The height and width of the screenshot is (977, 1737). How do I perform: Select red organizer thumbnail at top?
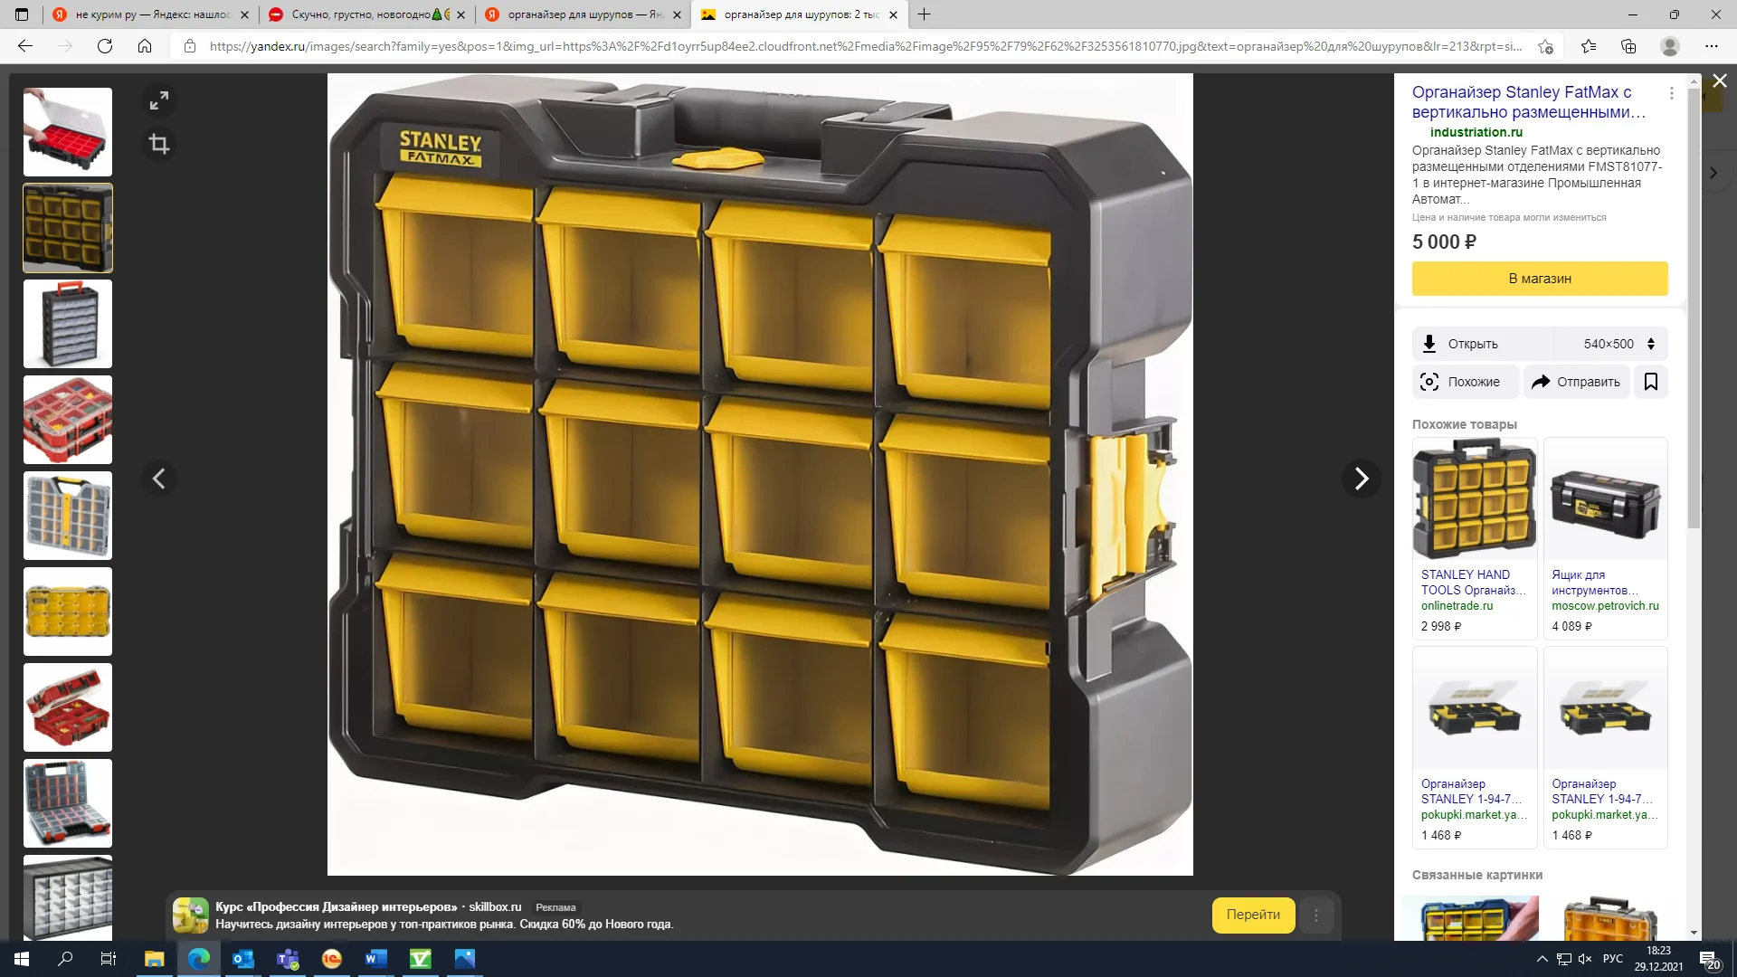click(x=68, y=132)
